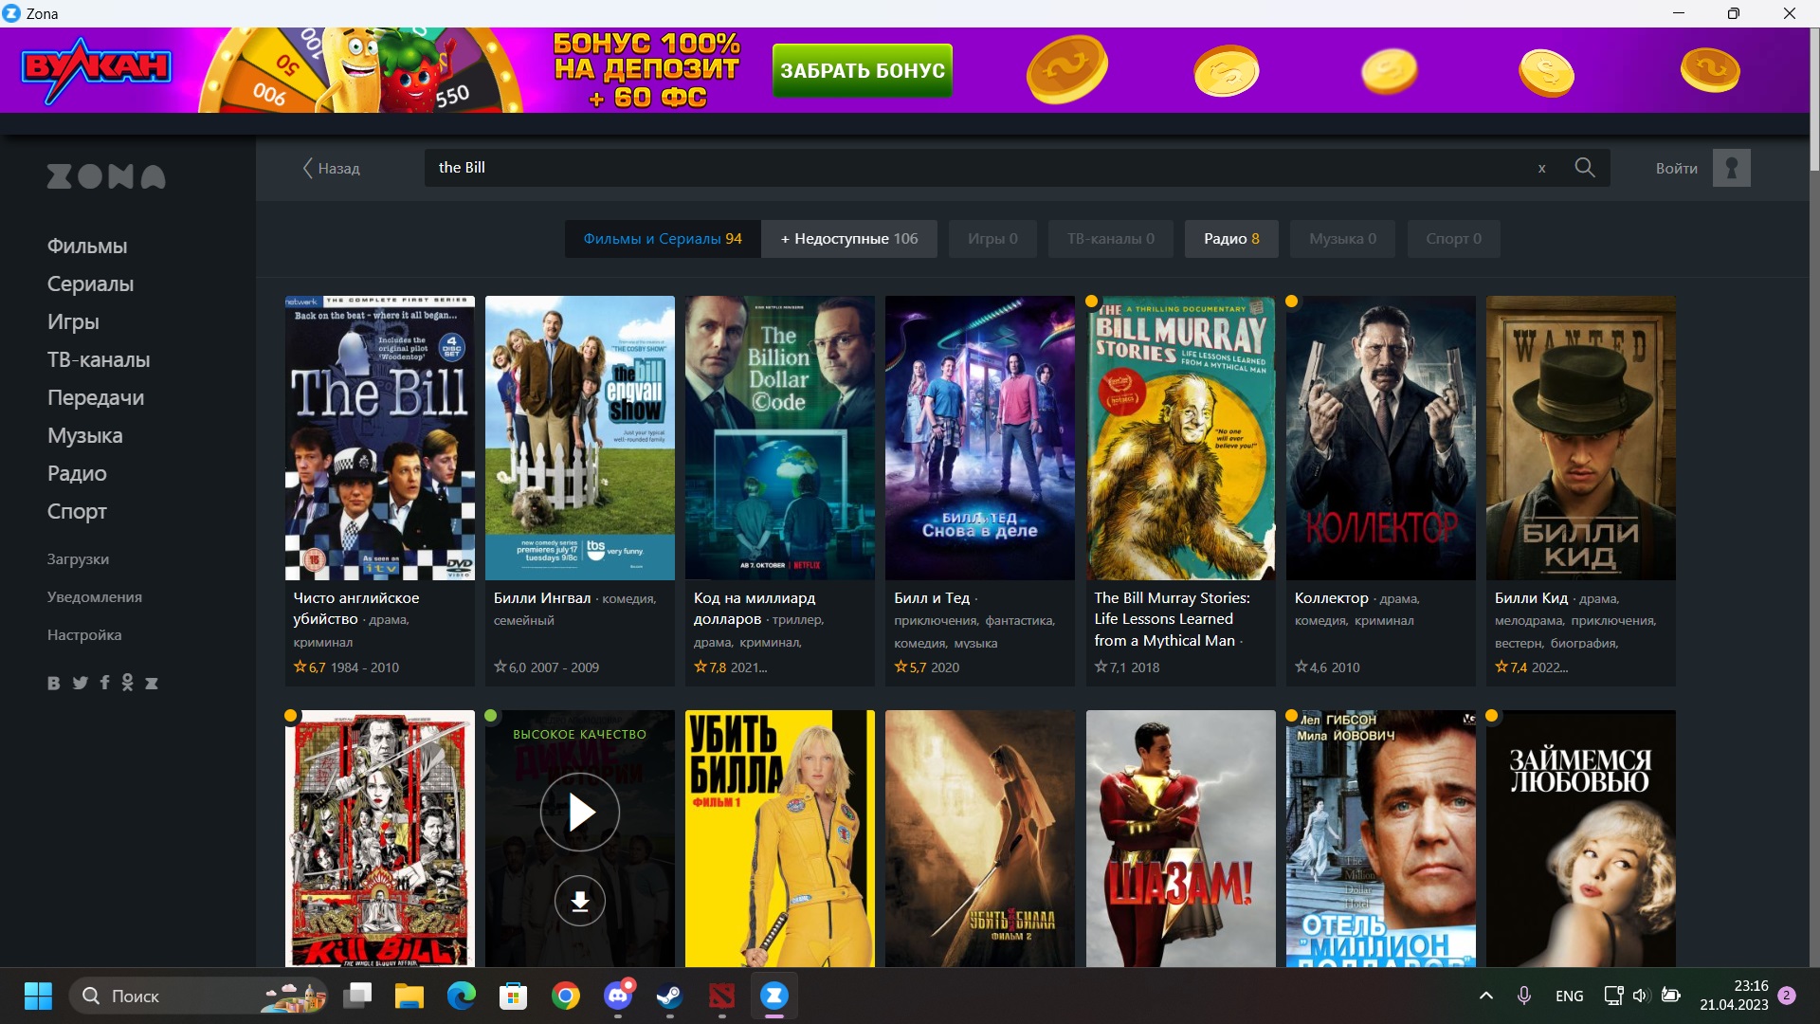Show the Недоступные 106 results
Image resolution: width=1820 pixels, height=1024 pixels.
coord(848,239)
